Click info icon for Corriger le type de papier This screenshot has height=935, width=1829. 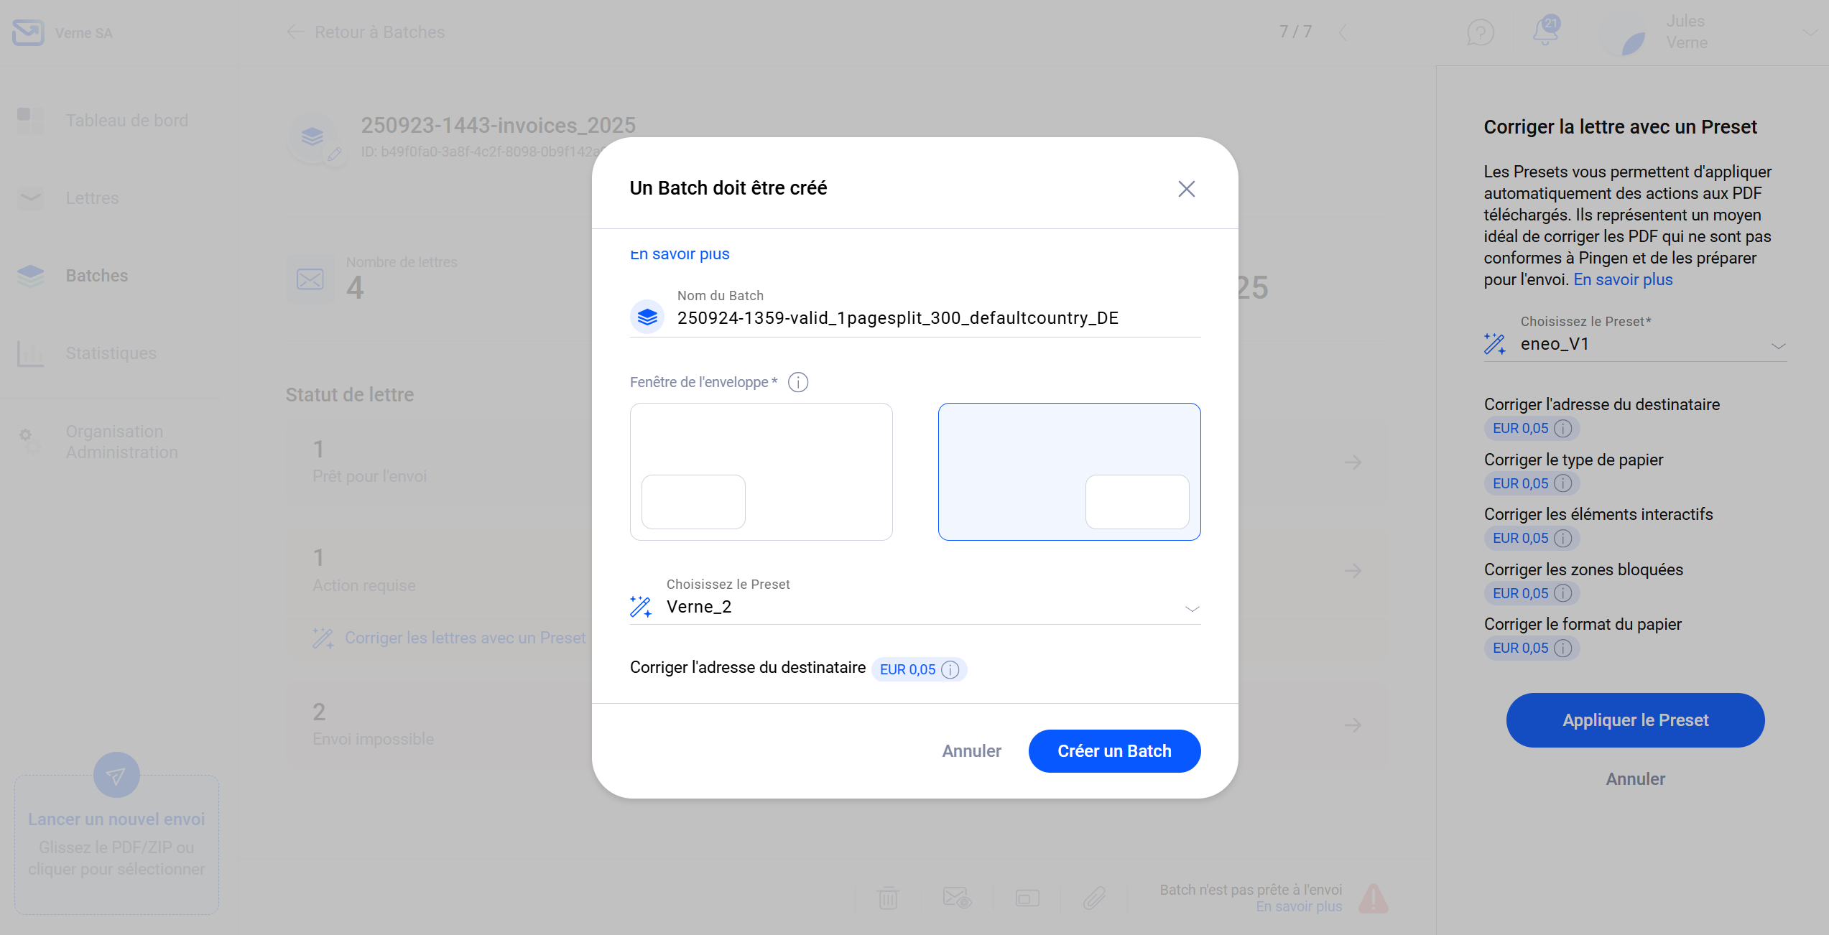1562,483
